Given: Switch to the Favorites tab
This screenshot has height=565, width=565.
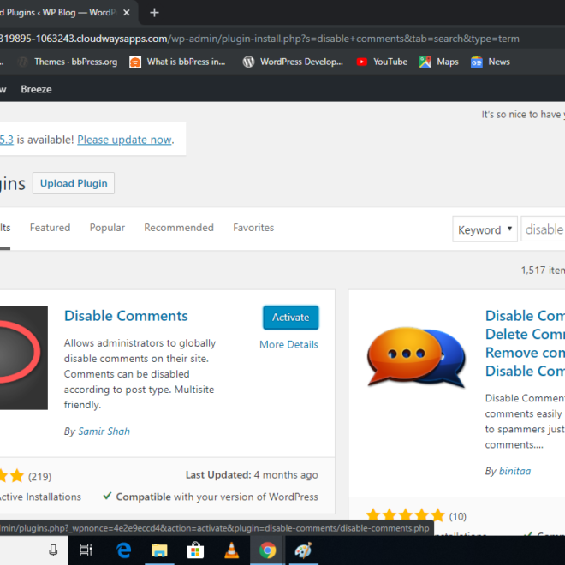Looking at the screenshot, I should [x=253, y=228].
